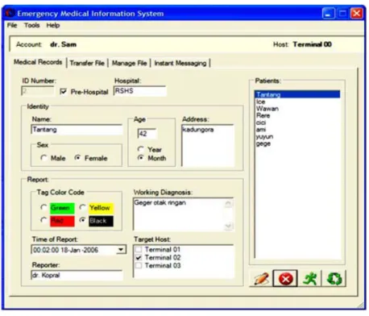Click the Yellow color swatch label
The width and height of the screenshot is (369, 316).
(x=102, y=208)
